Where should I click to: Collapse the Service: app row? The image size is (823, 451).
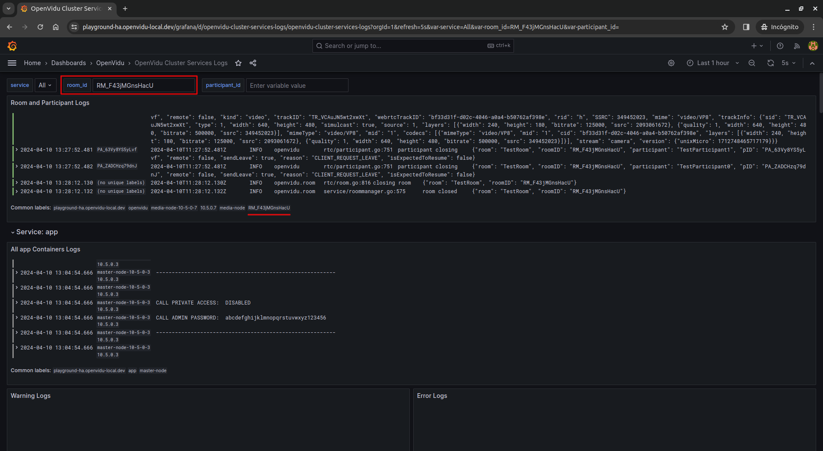13,232
